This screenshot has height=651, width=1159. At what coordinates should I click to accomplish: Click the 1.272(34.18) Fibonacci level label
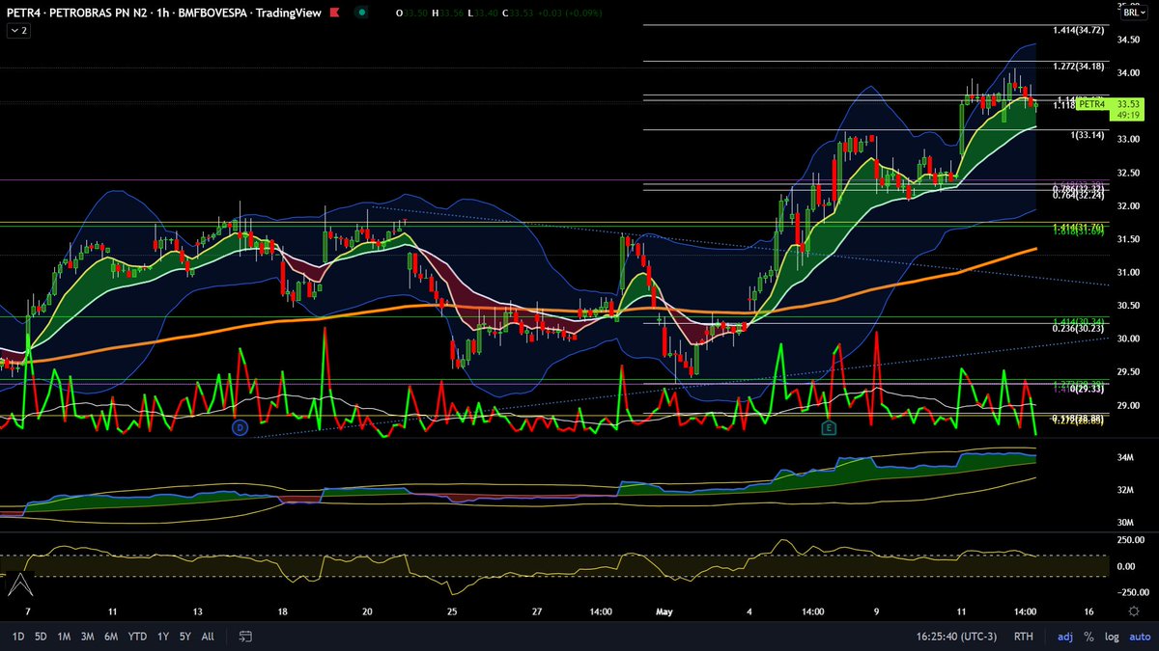(x=1079, y=68)
